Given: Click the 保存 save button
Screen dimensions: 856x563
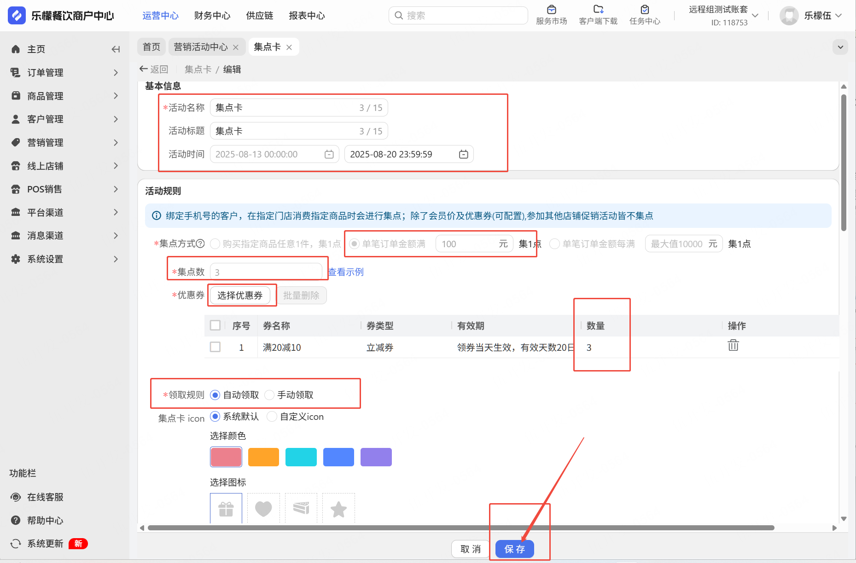Looking at the screenshot, I should coord(515,549).
